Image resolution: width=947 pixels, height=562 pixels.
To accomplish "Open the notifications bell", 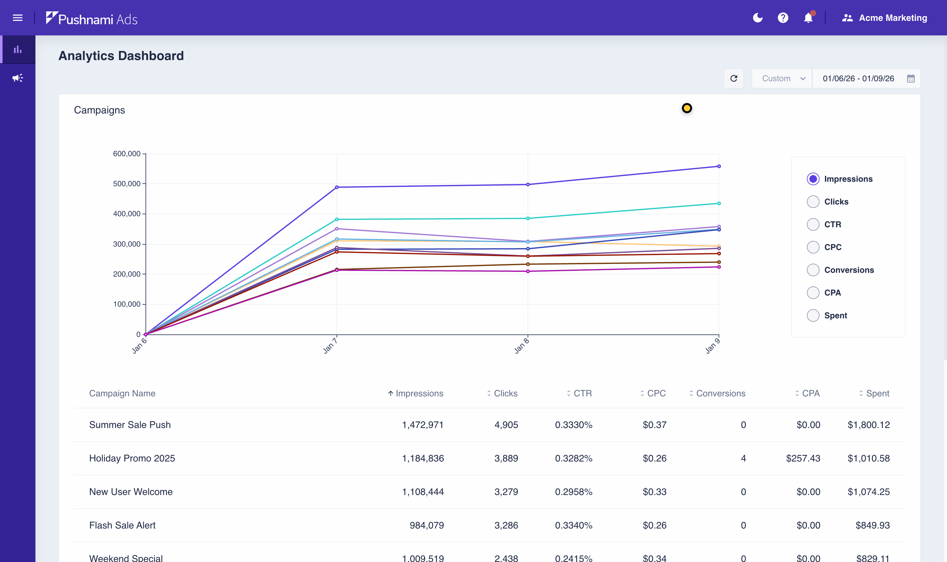I will [808, 18].
